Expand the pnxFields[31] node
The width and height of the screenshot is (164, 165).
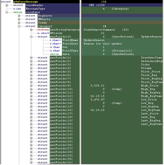click(x=31, y=163)
